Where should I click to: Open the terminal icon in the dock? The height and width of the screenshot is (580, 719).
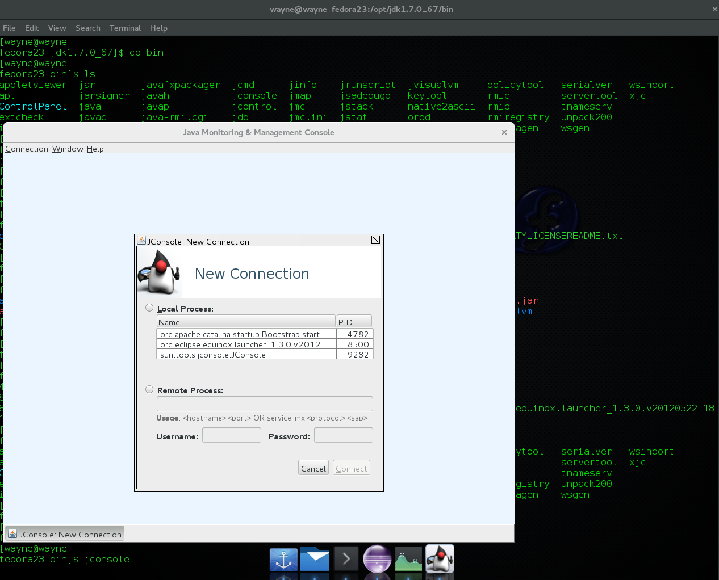[346, 560]
